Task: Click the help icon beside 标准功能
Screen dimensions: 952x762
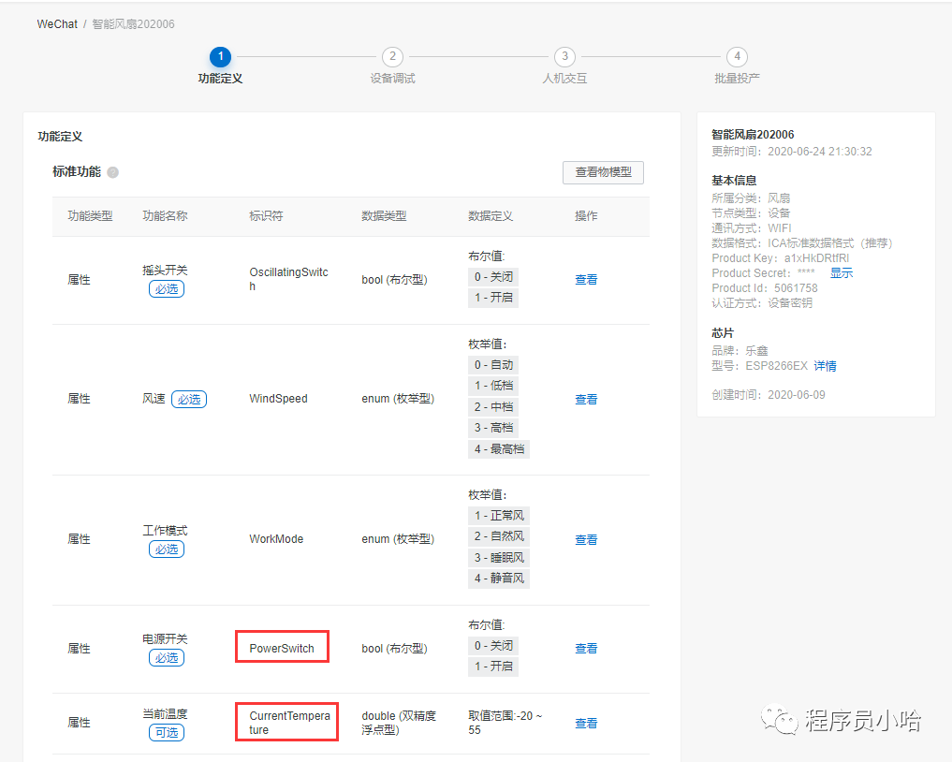Action: click(112, 172)
